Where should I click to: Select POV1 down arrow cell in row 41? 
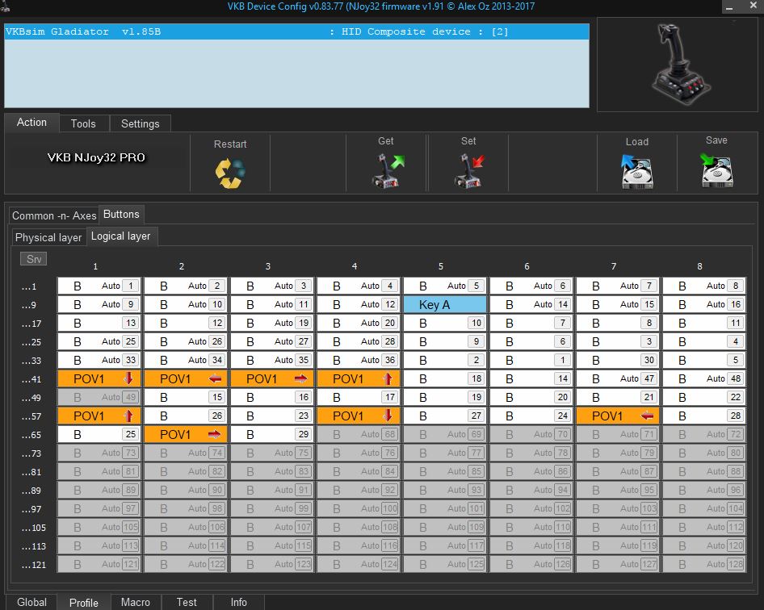point(99,378)
